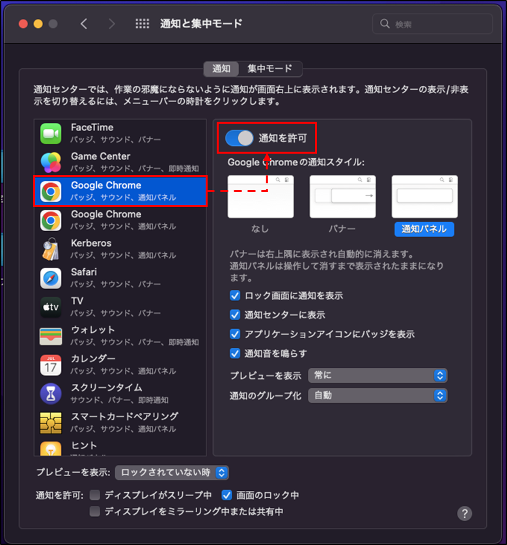Switch to the 集中モード tab
507x545 pixels.
tap(270, 68)
